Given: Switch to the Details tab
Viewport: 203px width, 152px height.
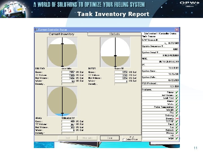Looking at the screenshot, I should tap(114, 34).
